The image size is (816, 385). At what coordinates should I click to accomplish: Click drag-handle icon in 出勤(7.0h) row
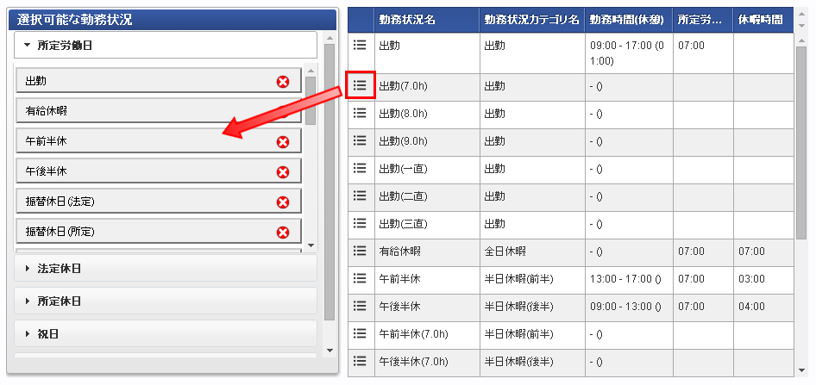(360, 85)
